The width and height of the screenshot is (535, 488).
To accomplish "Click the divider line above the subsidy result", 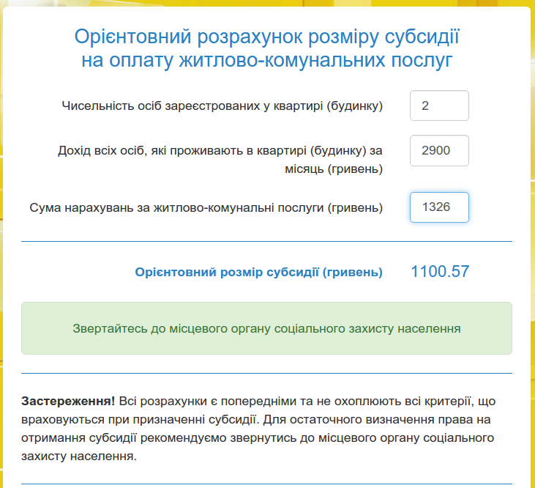I will coord(266,241).
